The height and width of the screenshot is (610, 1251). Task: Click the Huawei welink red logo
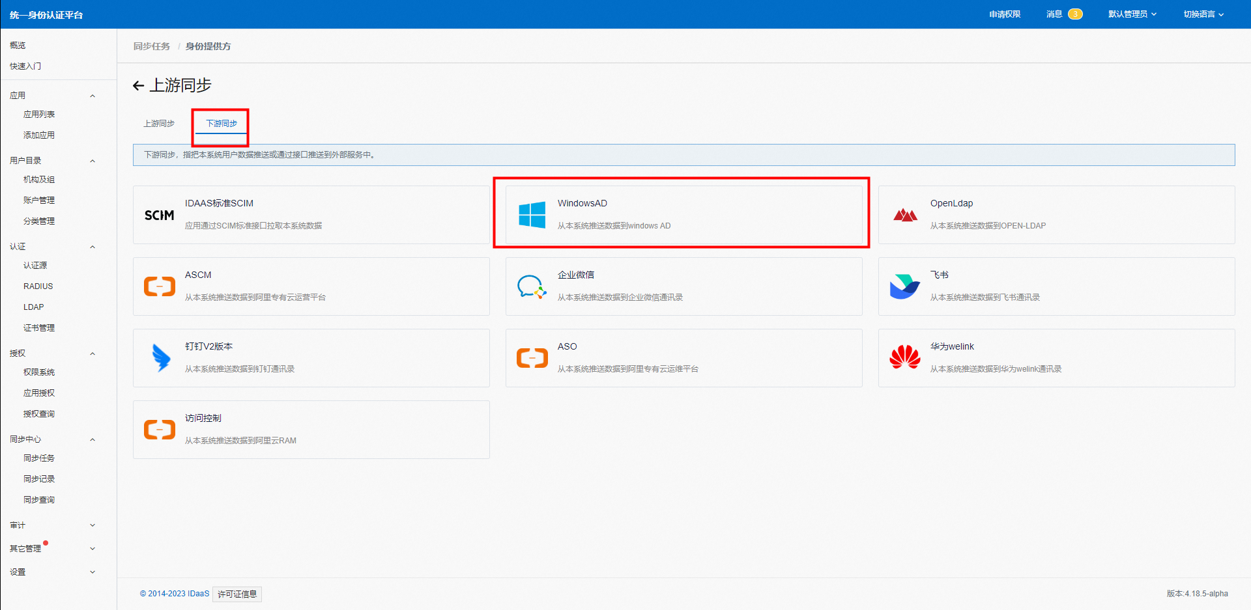coord(905,357)
